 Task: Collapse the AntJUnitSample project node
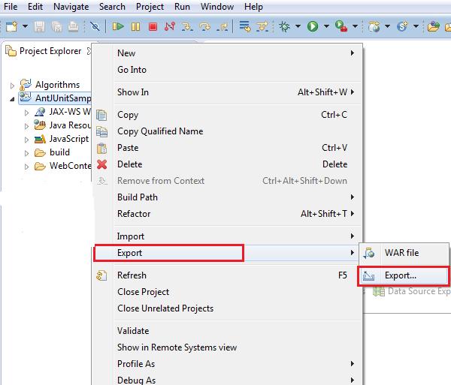tap(13, 99)
